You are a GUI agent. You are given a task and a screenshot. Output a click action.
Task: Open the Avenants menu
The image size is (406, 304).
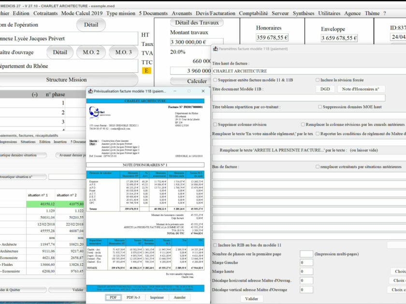[x=182, y=13]
